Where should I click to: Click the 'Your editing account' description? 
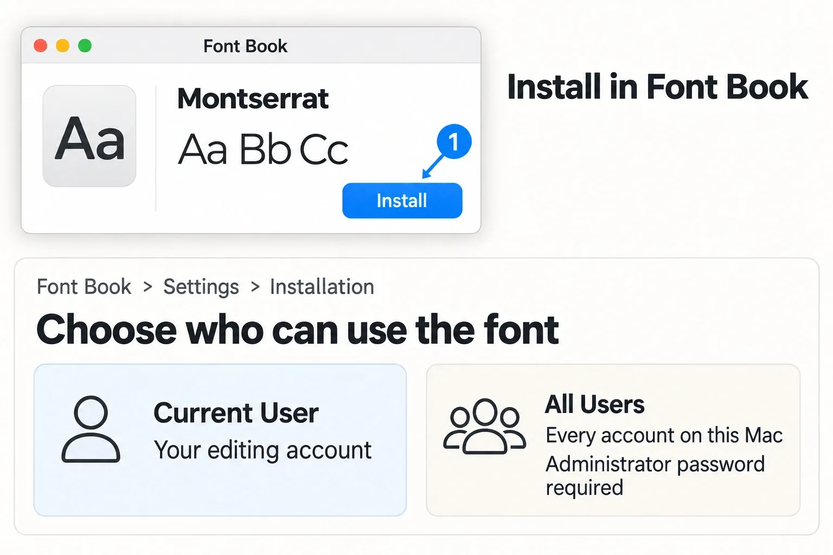click(263, 450)
